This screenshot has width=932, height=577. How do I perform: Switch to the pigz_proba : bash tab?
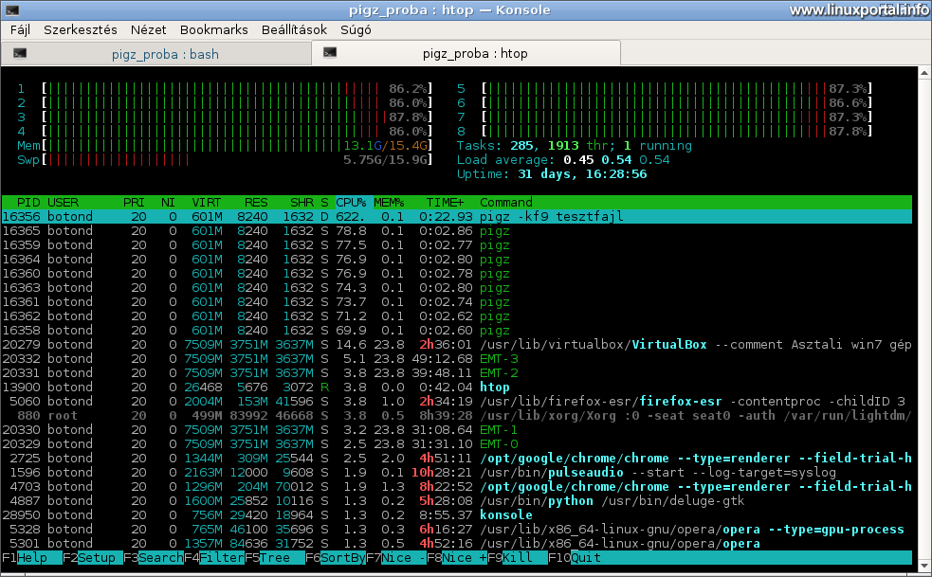[156, 54]
